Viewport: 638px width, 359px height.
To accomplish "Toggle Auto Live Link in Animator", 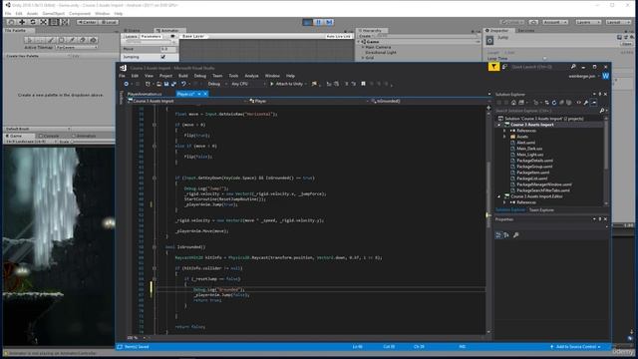I will [x=338, y=36].
